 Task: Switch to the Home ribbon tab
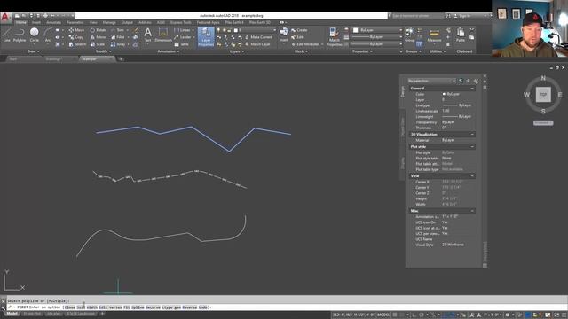20,22
